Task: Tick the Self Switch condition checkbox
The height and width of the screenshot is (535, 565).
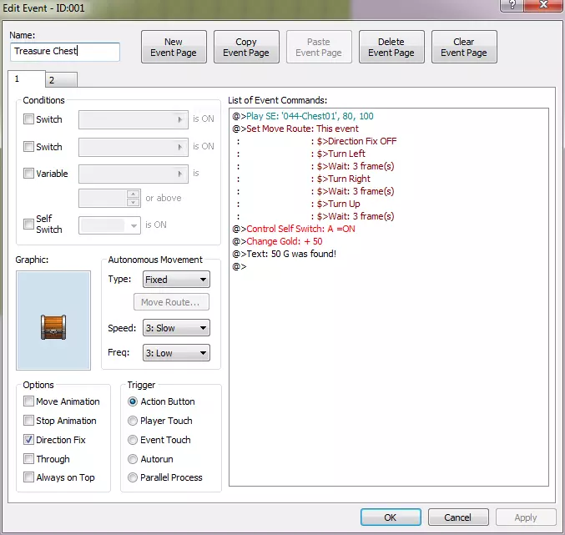Action: (28, 224)
